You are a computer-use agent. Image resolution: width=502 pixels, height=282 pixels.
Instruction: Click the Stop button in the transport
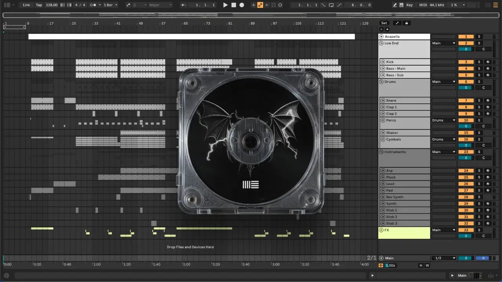[233, 5]
